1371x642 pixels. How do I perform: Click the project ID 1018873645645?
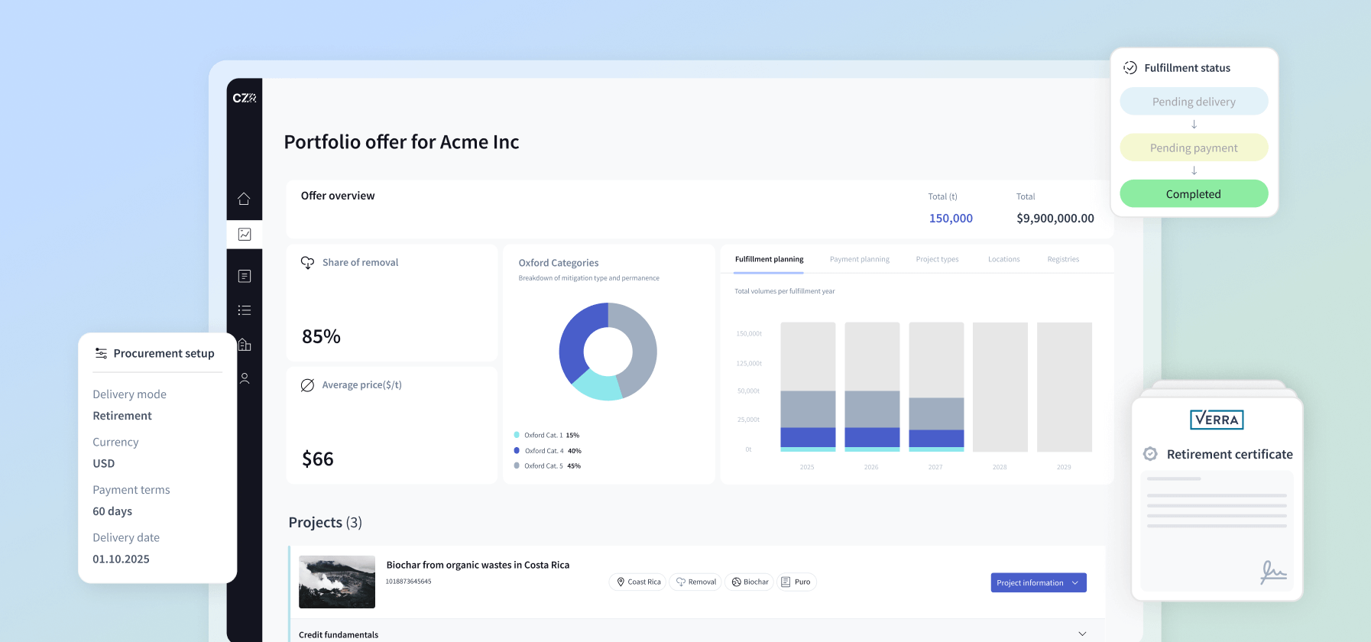click(x=408, y=582)
